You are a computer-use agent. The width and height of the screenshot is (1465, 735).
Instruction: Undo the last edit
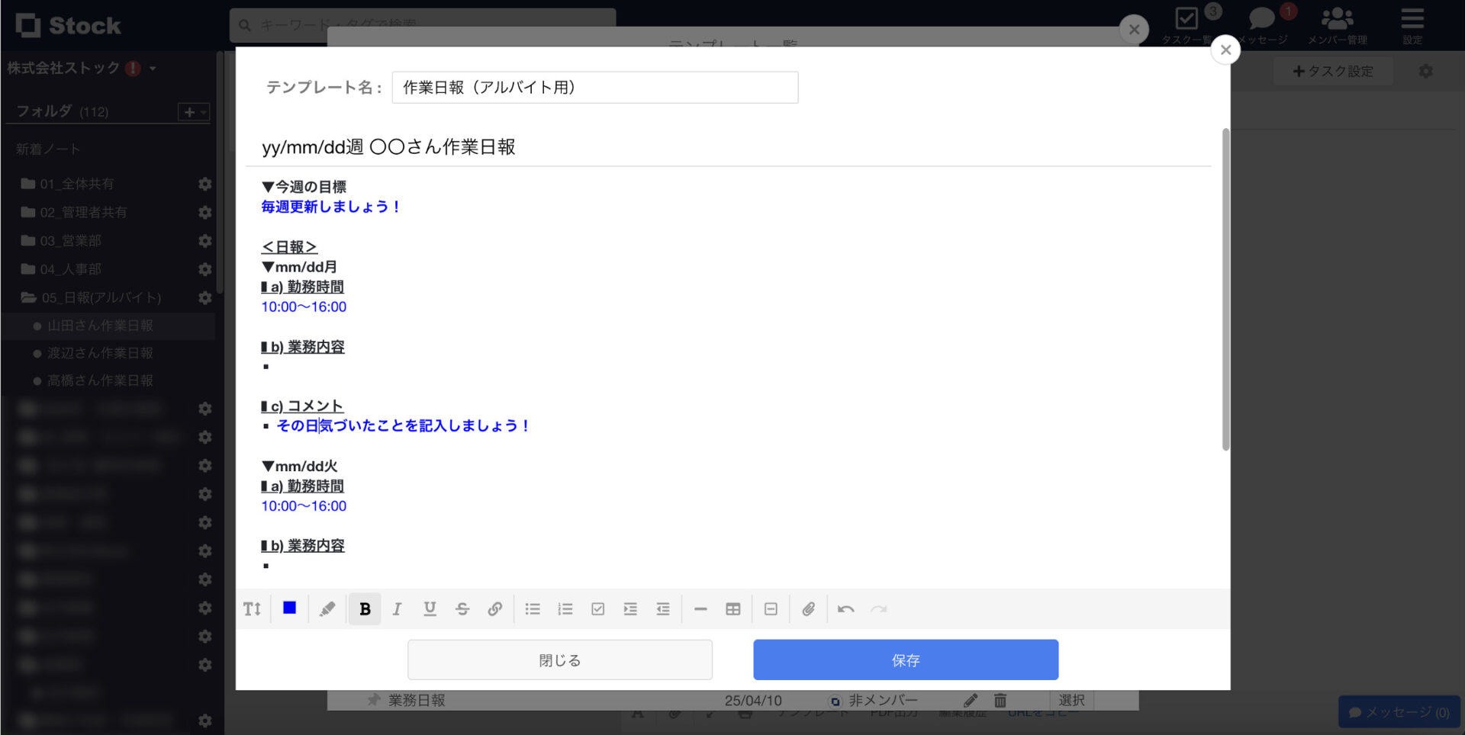point(845,609)
